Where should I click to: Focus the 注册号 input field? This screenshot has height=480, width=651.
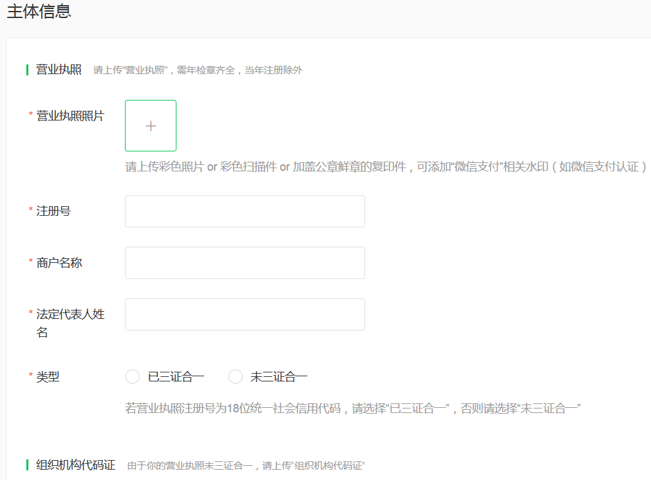click(245, 211)
